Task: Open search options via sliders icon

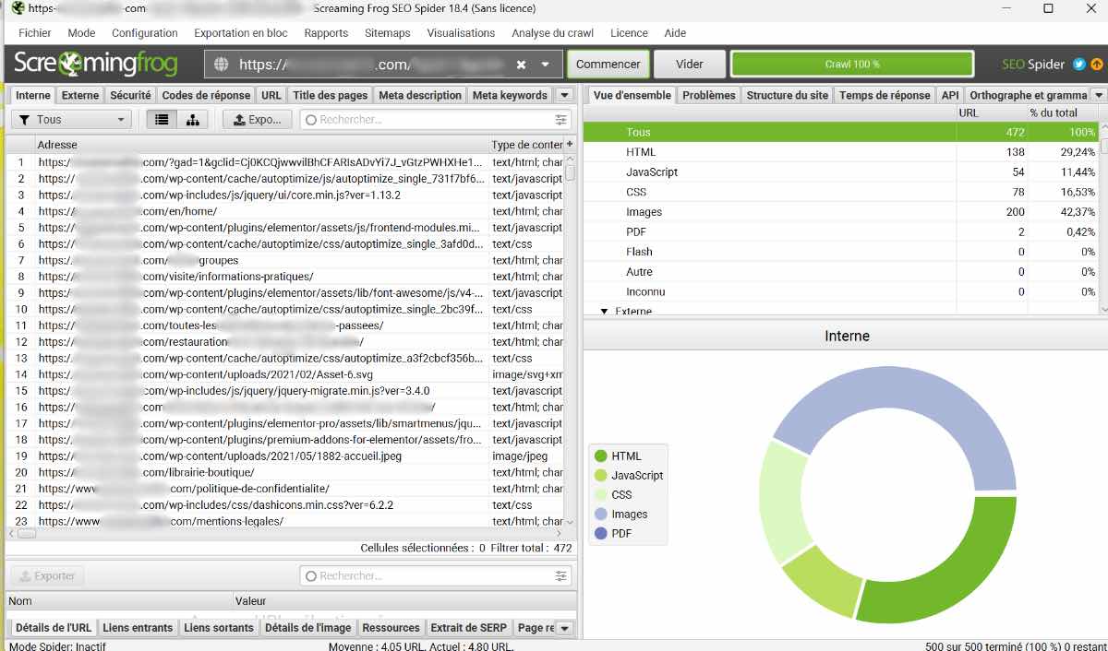Action: 561,120
